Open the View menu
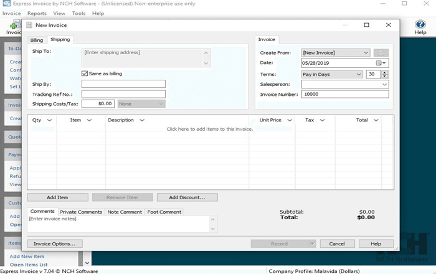The width and height of the screenshot is (436, 274). (59, 13)
